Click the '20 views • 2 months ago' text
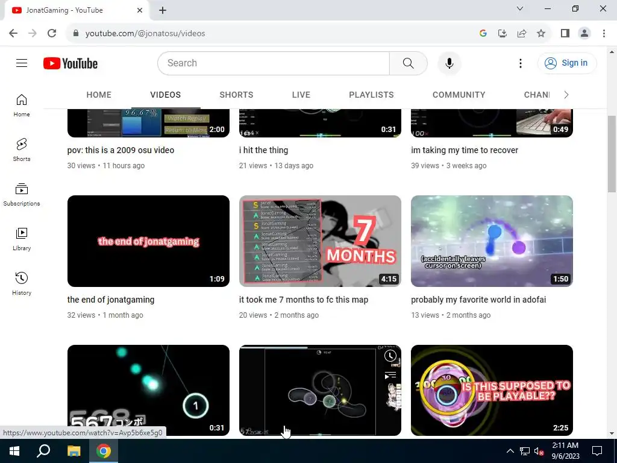 coord(278,315)
